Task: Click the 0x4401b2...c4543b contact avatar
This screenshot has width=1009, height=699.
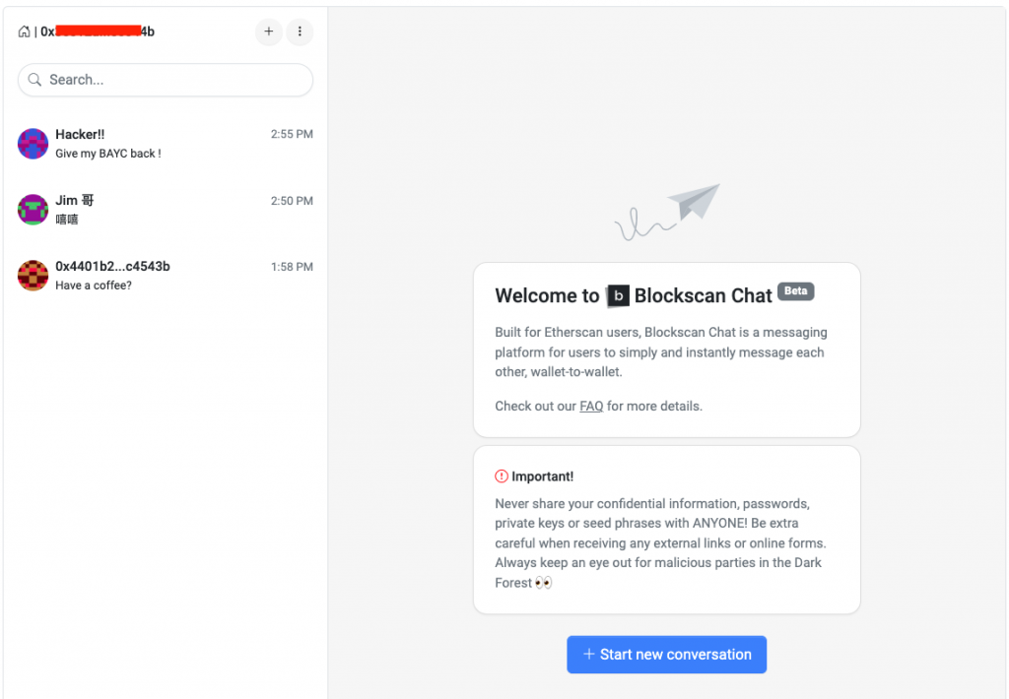Action: 34,276
